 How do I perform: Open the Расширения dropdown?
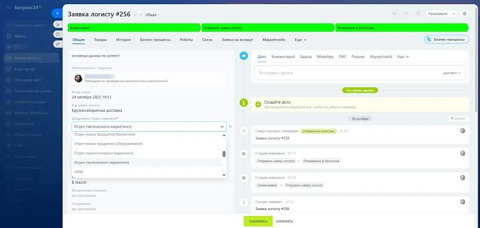tap(441, 14)
